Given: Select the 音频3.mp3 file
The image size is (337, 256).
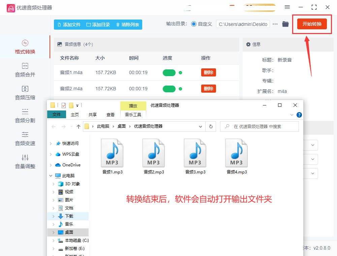Looking at the screenshot, I should click(x=195, y=157).
